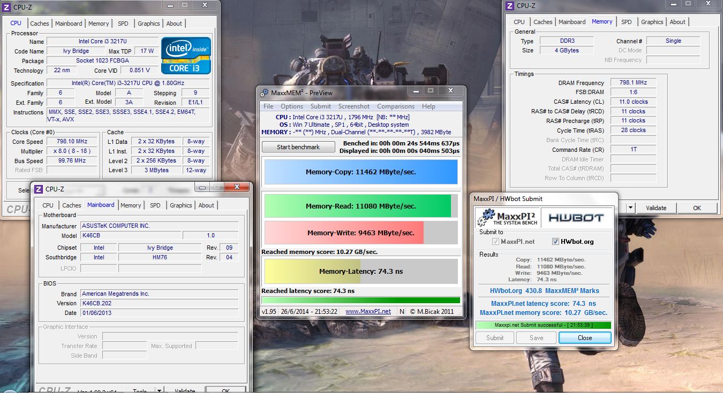This screenshot has width=723, height=393.
Task: Click the Z icon in the Memory CPU-Z title bar
Action: click(509, 5)
